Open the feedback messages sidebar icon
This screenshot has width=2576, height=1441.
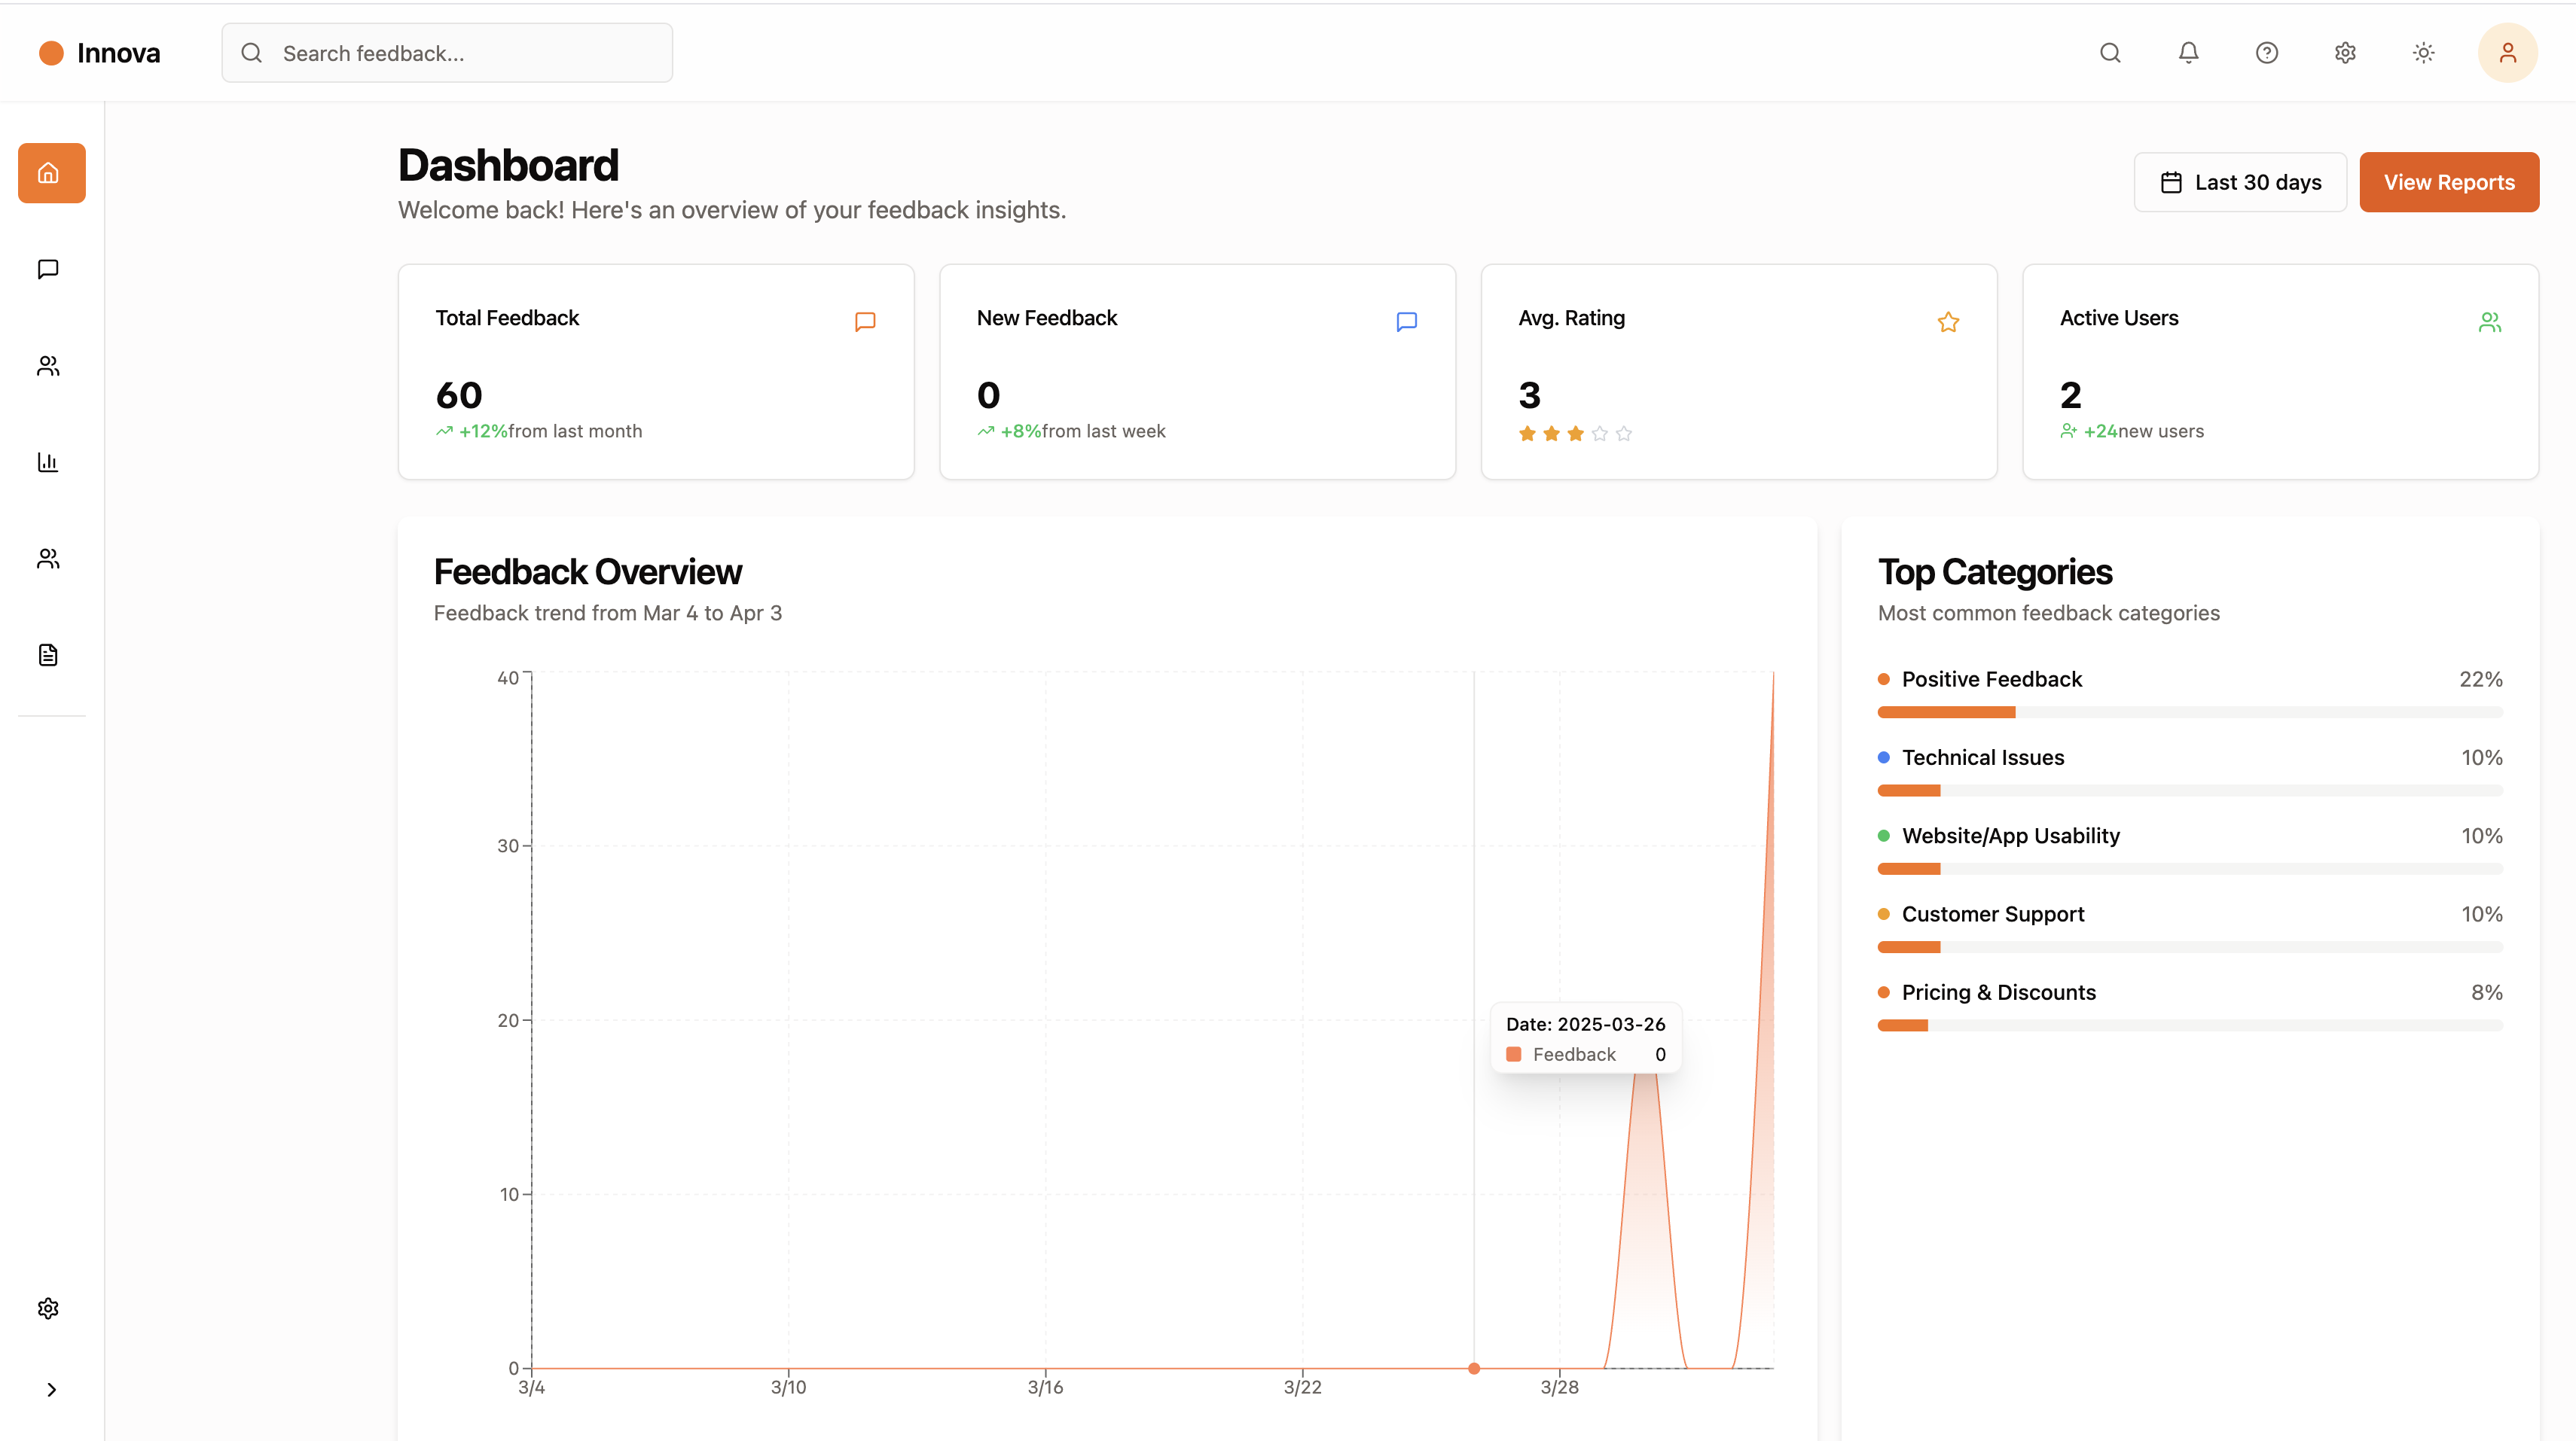[x=48, y=269]
